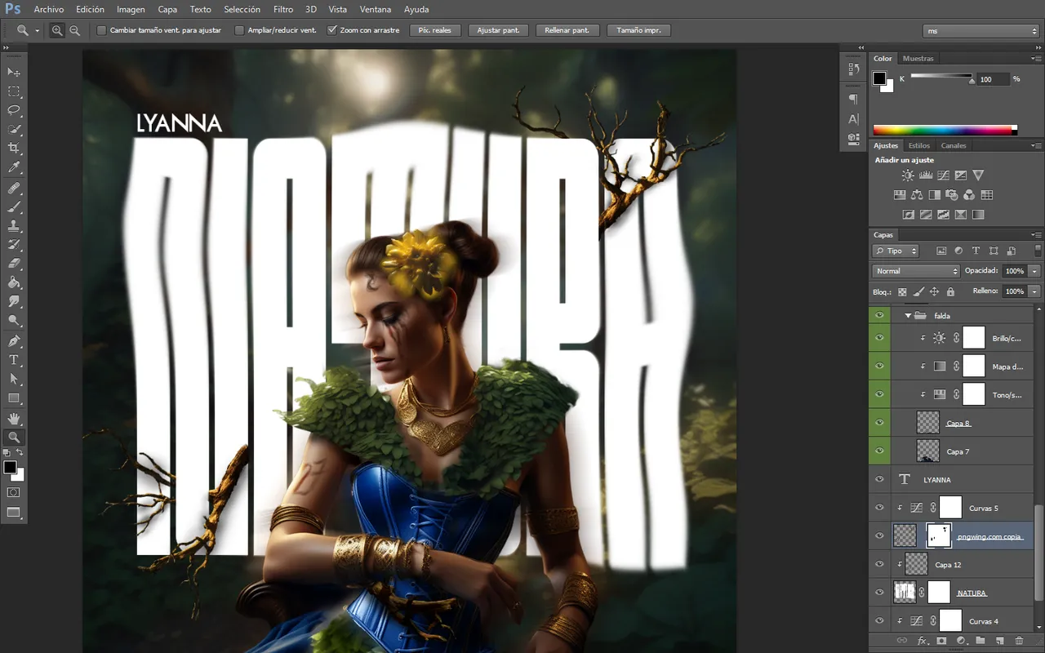Open the fx layer styles menu
Image resolution: width=1045 pixels, height=653 pixels.
[x=922, y=641]
